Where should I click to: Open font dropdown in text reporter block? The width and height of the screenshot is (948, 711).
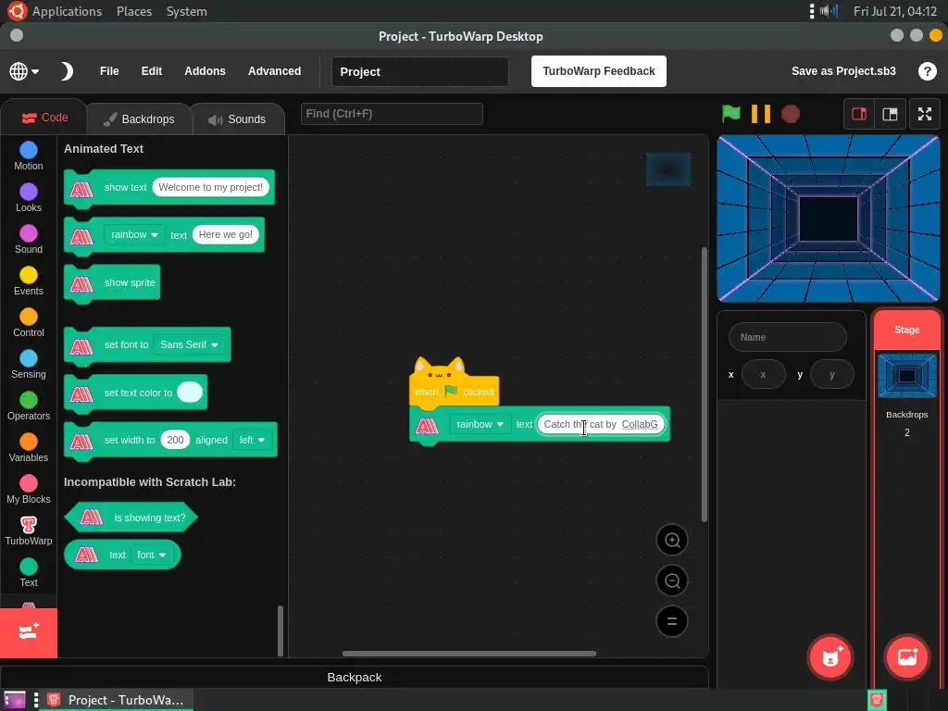[x=152, y=555]
